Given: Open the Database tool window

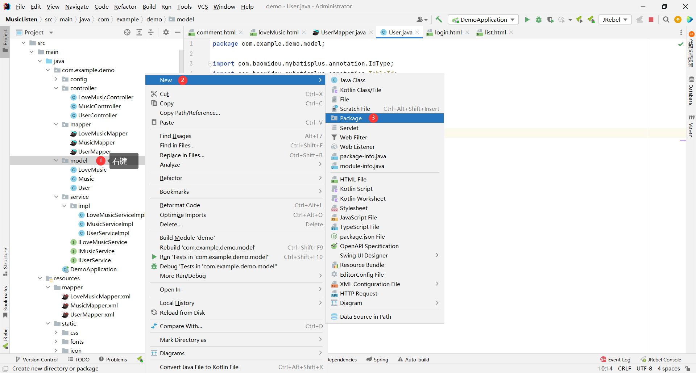Looking at the screenshot, I should tap(691, 91).
